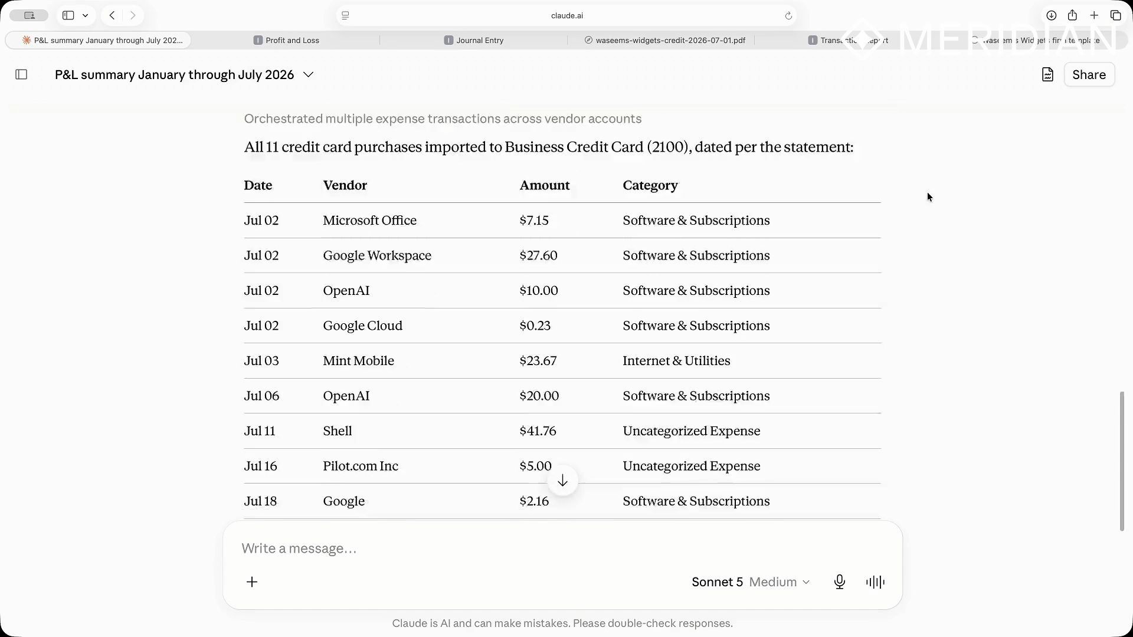Switch to Transaction report tab
Image resolution: width=1133 pixels, height=637 pixels.
pos(849,40)
